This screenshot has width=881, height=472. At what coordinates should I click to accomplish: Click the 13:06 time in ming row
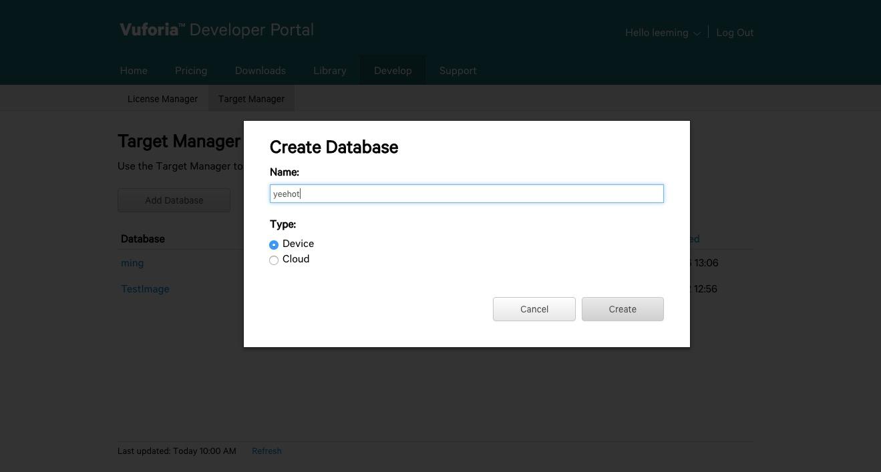(706, 263)
